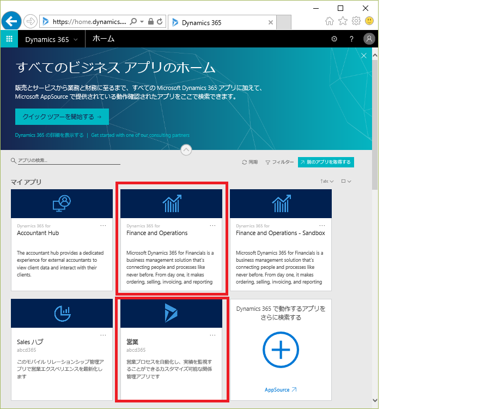This screenshot has width=493, height=409.
Task: Open the sort order dropdown
Action: click(x=327, y=181)
